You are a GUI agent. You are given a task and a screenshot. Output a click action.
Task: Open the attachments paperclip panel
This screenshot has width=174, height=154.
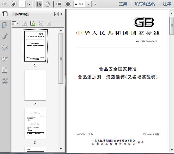click(5, 36)
